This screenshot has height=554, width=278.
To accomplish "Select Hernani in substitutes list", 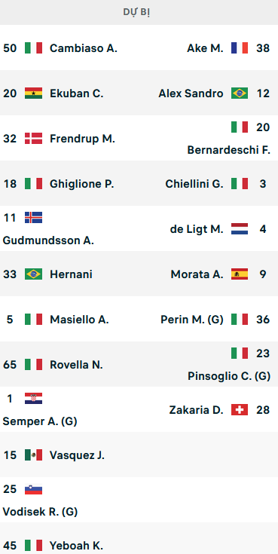I will coord(71,274).
